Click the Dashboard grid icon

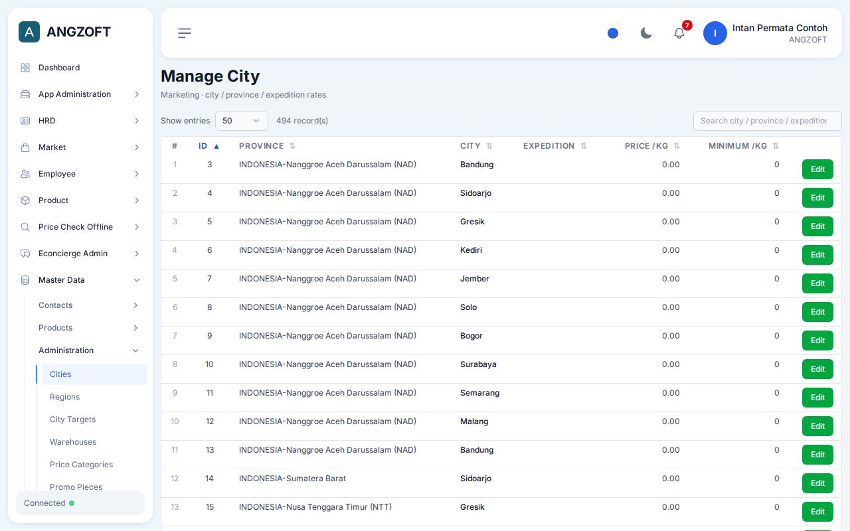(x=25, y=68)
